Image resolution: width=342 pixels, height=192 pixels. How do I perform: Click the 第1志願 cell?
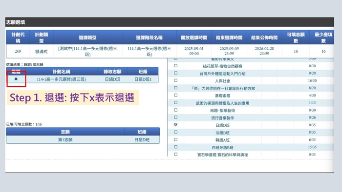(65, 140)
